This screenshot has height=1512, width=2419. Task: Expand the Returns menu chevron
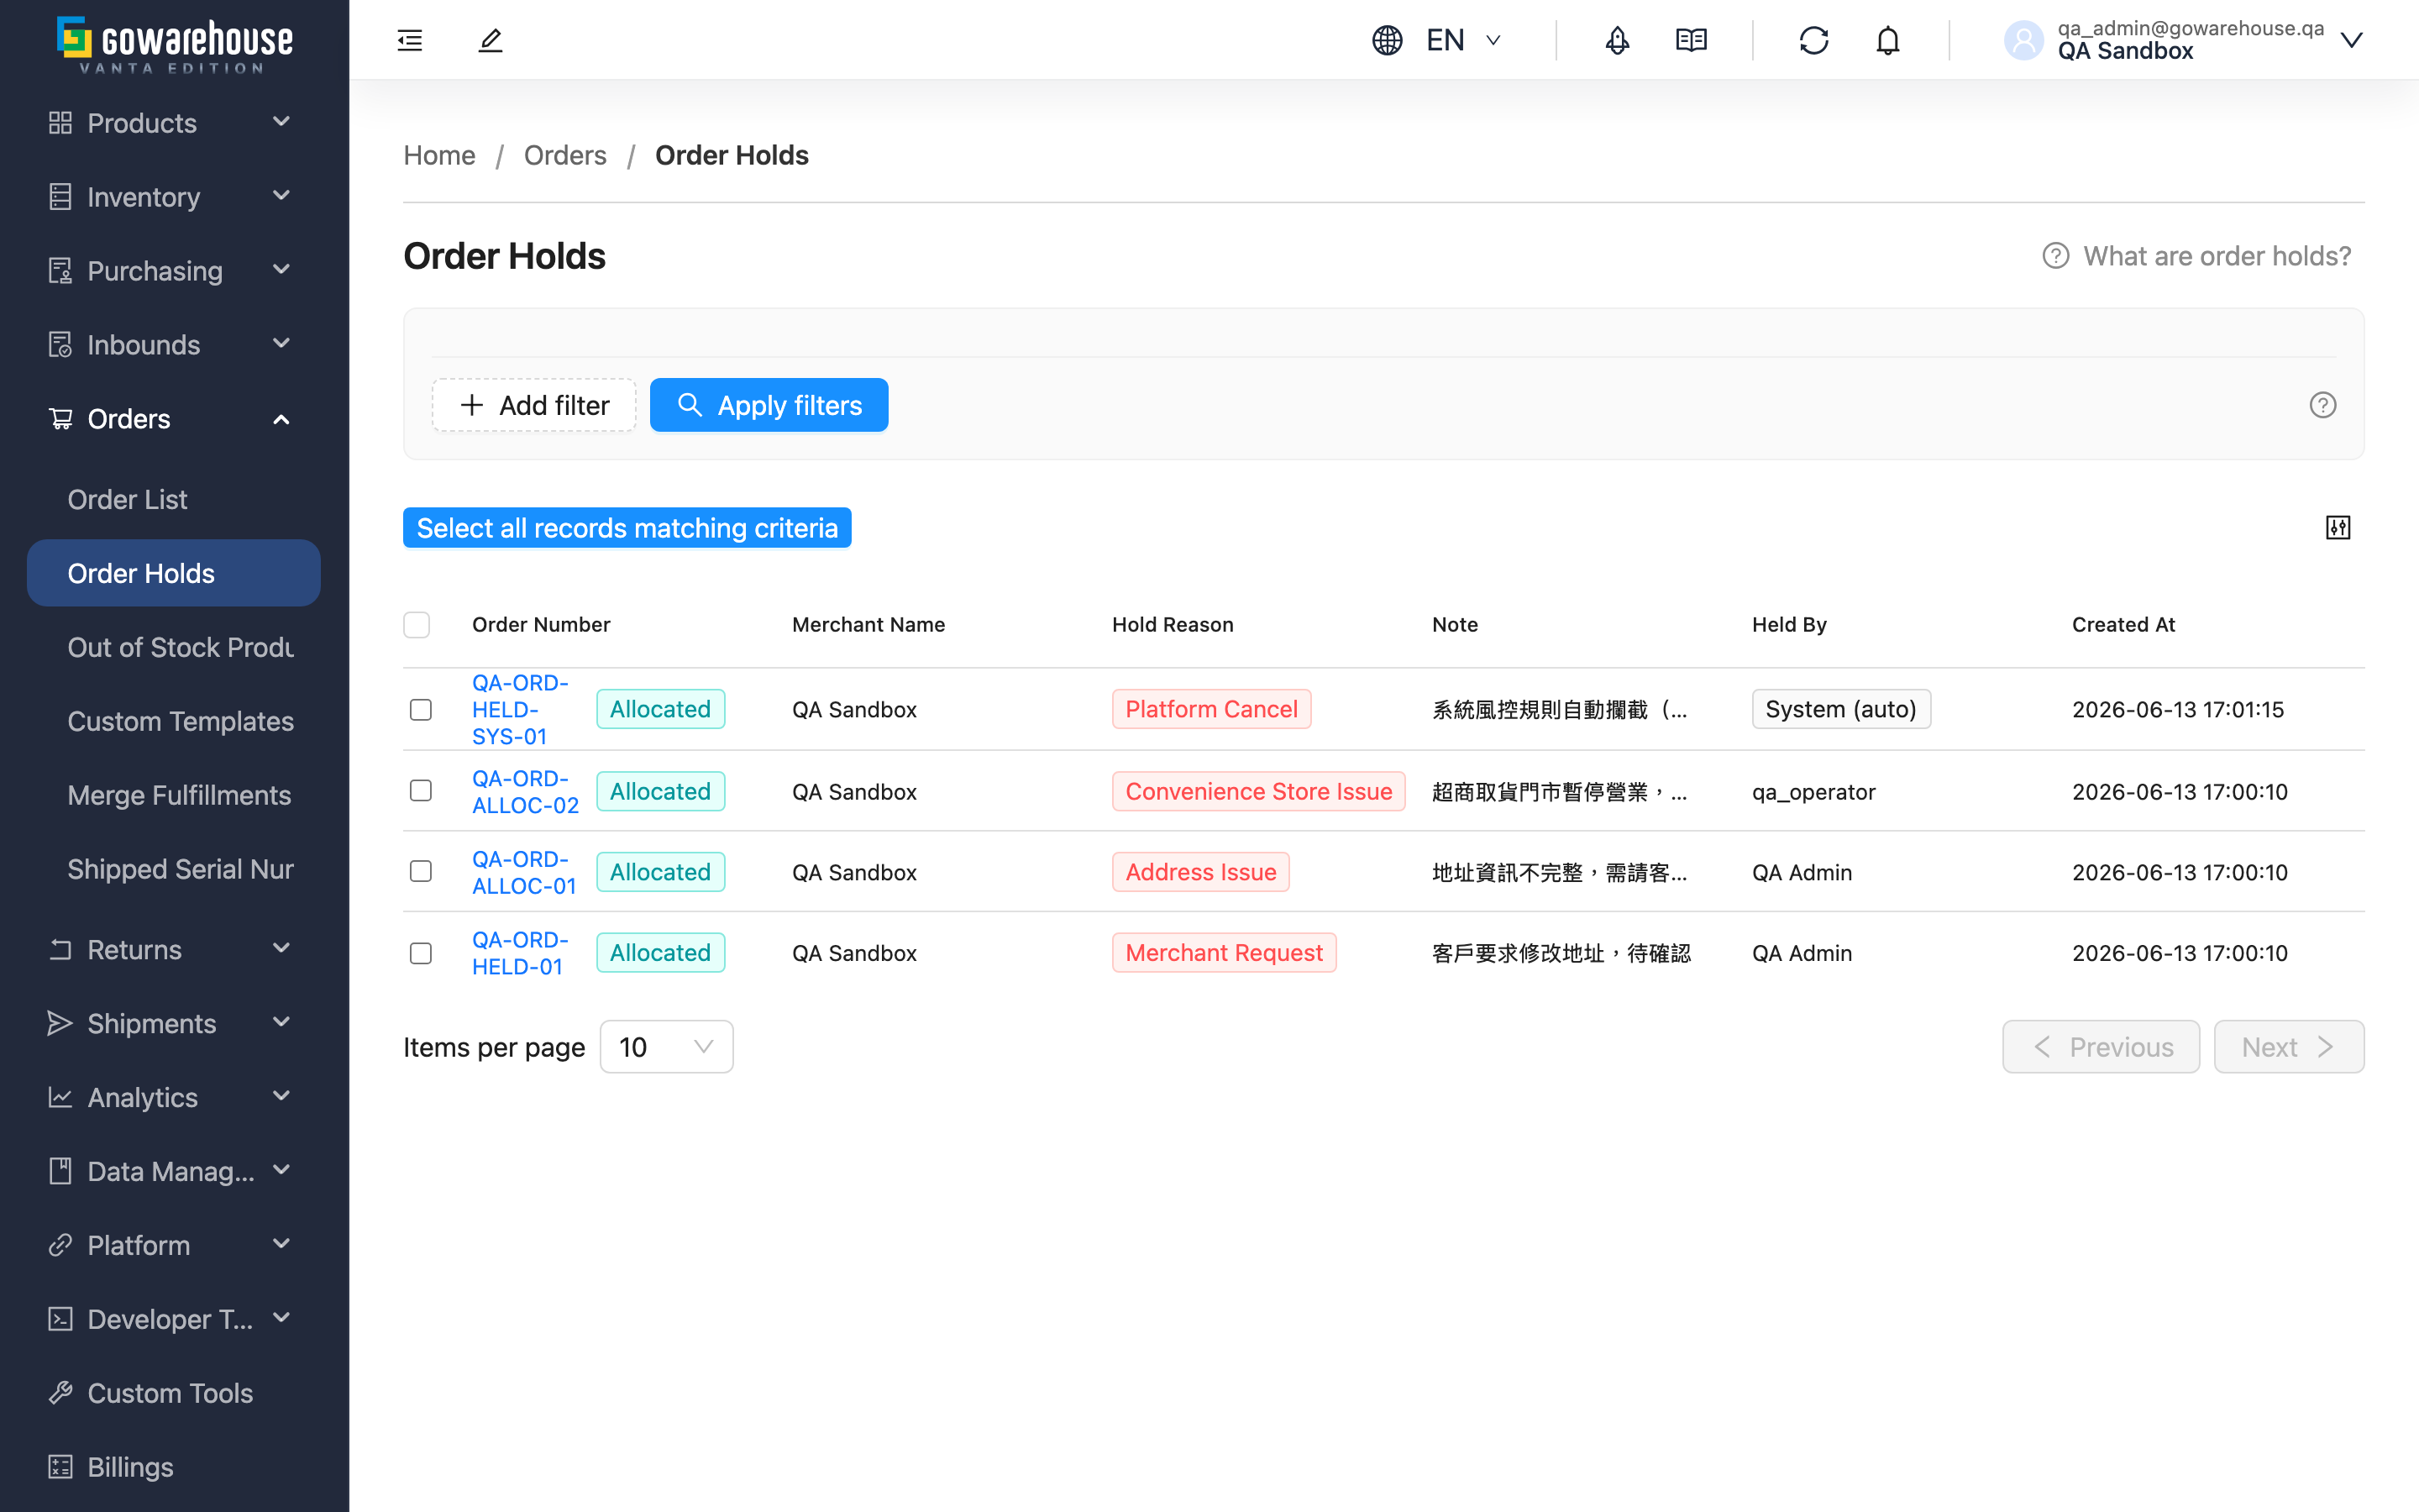pyautogui.click(x=282, y=949)
